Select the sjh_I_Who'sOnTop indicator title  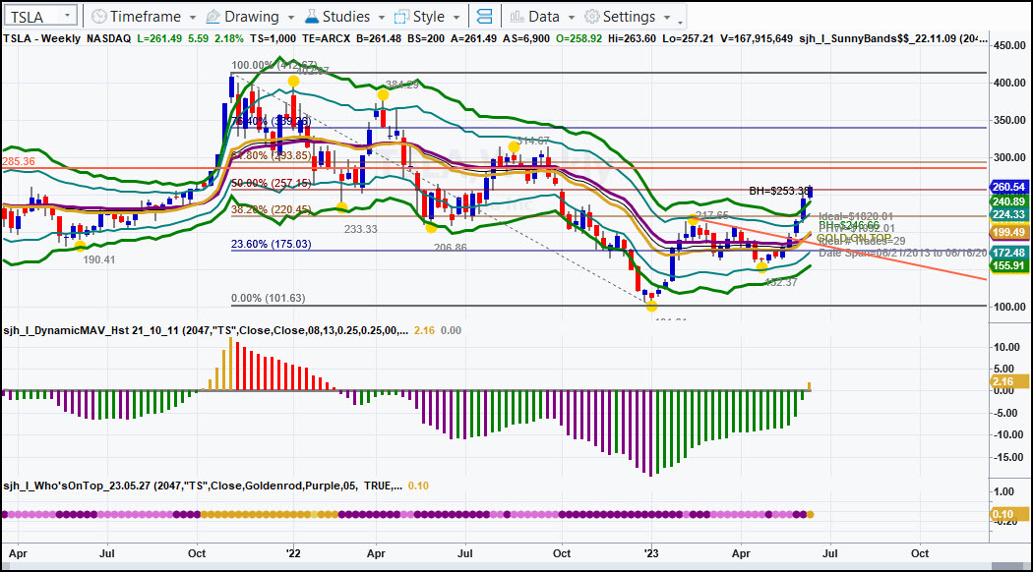[203, 486]
